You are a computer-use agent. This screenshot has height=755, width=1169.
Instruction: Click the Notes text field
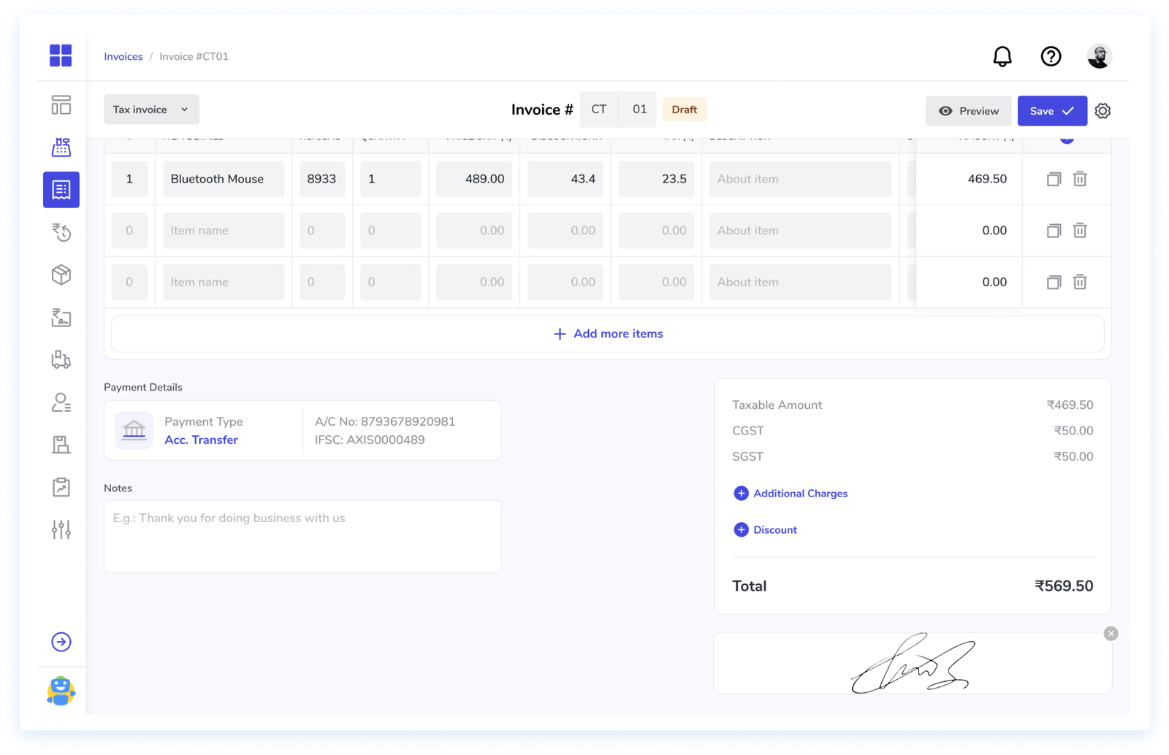(x=302, y=535)
